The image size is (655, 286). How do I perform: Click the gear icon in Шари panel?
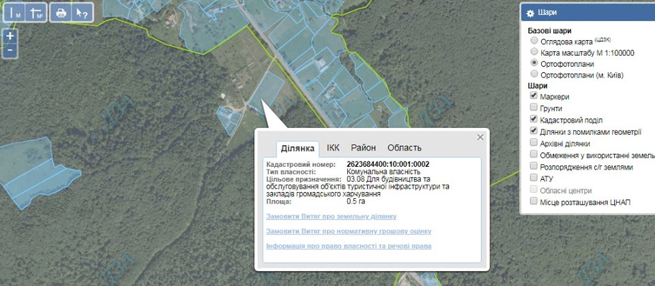click(x=530, y=12)
